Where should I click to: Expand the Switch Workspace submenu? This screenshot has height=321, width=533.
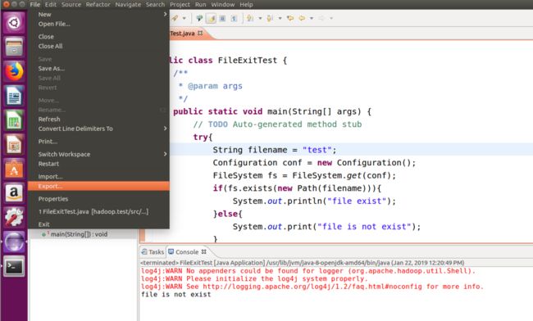[165, 154]
